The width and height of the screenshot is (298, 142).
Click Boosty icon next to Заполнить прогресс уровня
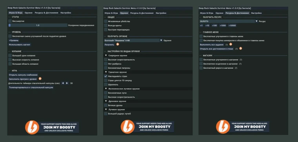click(x=40, y=78)
